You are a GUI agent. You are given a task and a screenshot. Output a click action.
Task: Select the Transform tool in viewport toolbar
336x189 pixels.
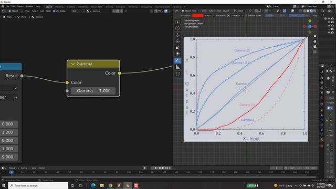point(177,54)
